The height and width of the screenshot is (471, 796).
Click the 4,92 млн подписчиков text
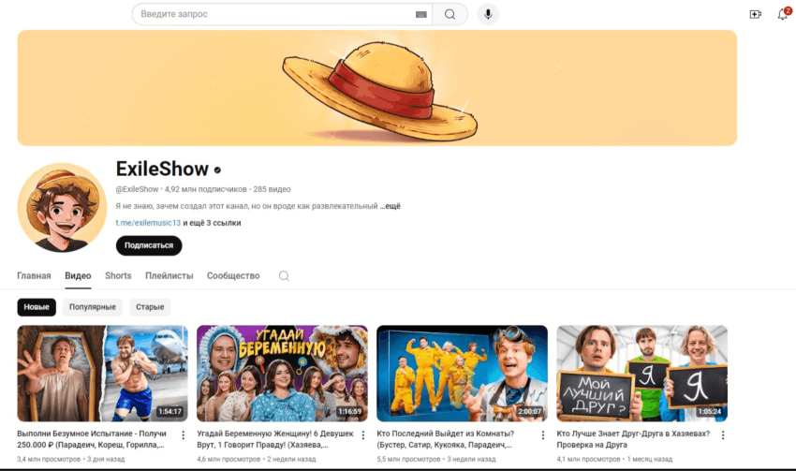point(206,189)
